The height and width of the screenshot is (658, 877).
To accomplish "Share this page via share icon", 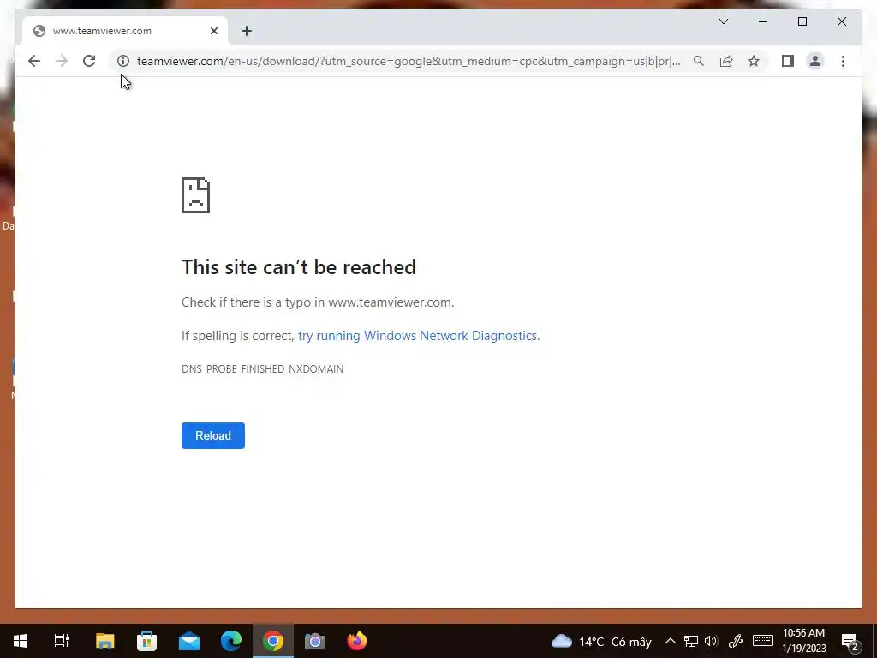I will (x=726, y=61).
